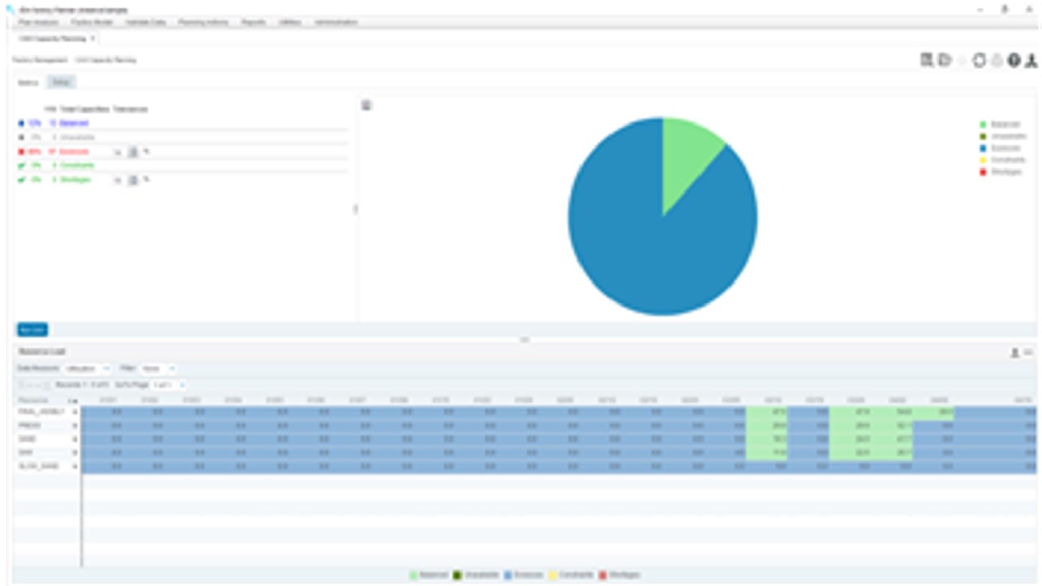Open the Administration menu
The image size is (1042, 586).
point(336,22)
